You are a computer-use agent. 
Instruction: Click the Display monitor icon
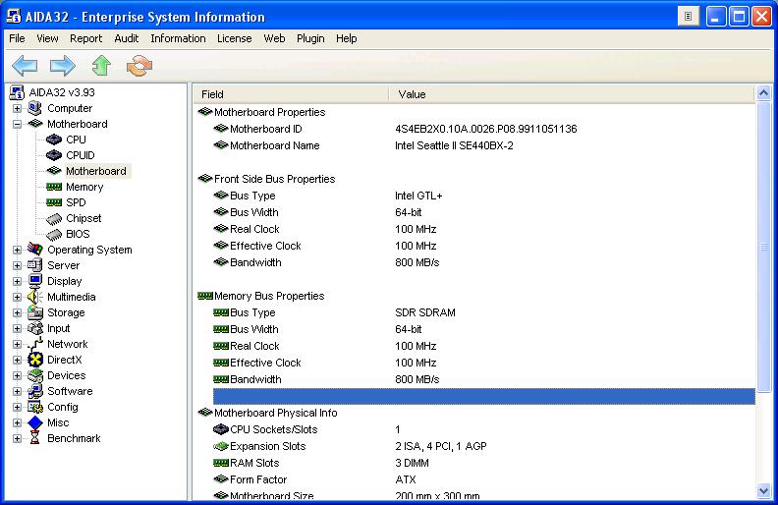[x=34, y=281]
